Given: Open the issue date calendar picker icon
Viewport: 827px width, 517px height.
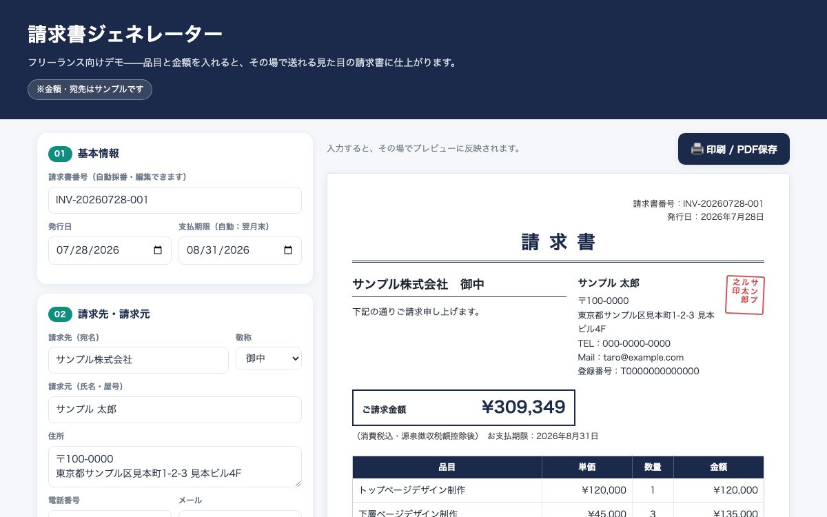Looking at the screenshot, I should [158, 250].
